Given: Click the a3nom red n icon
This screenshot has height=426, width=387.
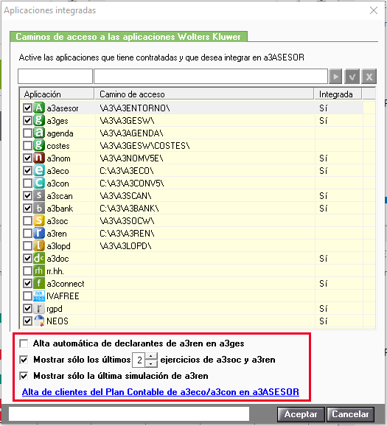Looking at the screenshot, I should 39,158.
